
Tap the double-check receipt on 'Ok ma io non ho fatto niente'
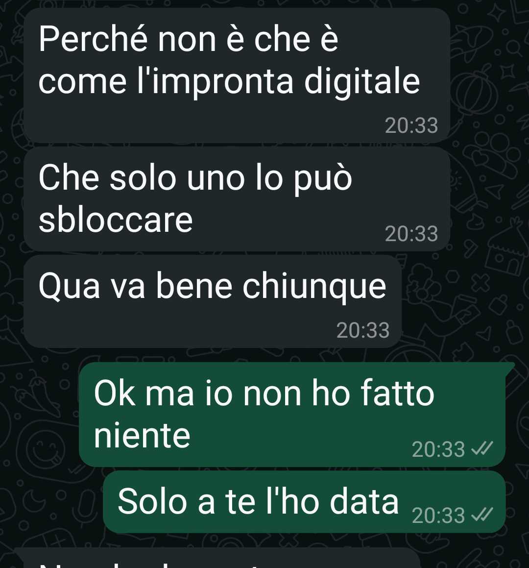coord(482,449)
